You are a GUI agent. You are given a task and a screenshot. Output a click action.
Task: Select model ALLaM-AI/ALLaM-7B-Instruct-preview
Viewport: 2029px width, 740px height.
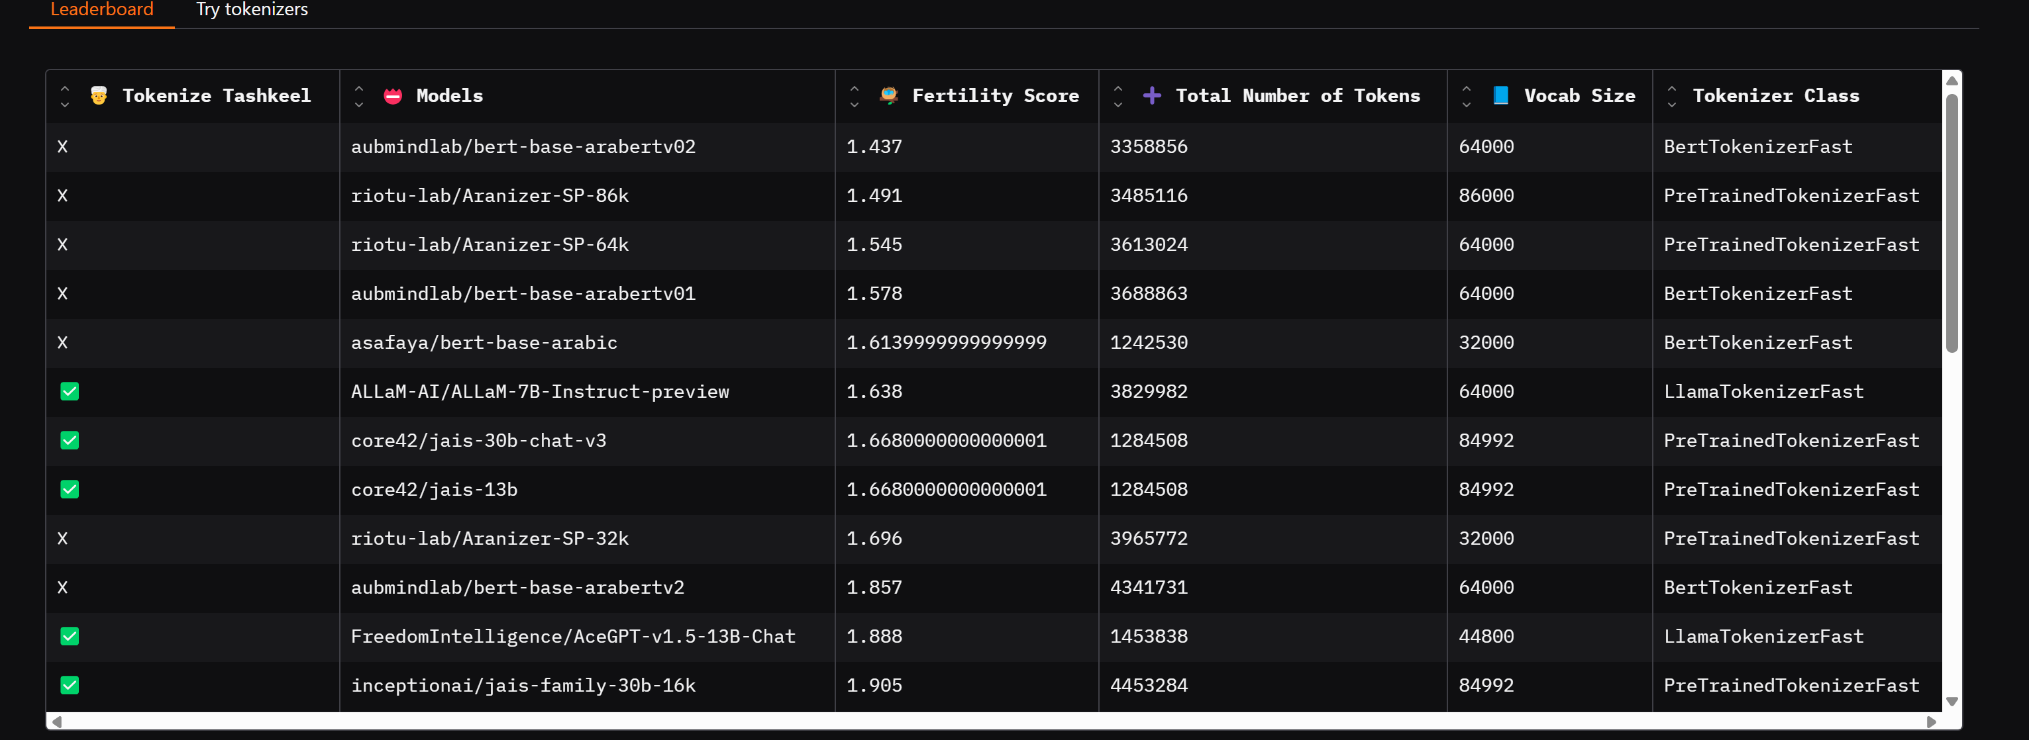[x=540, y=391]
